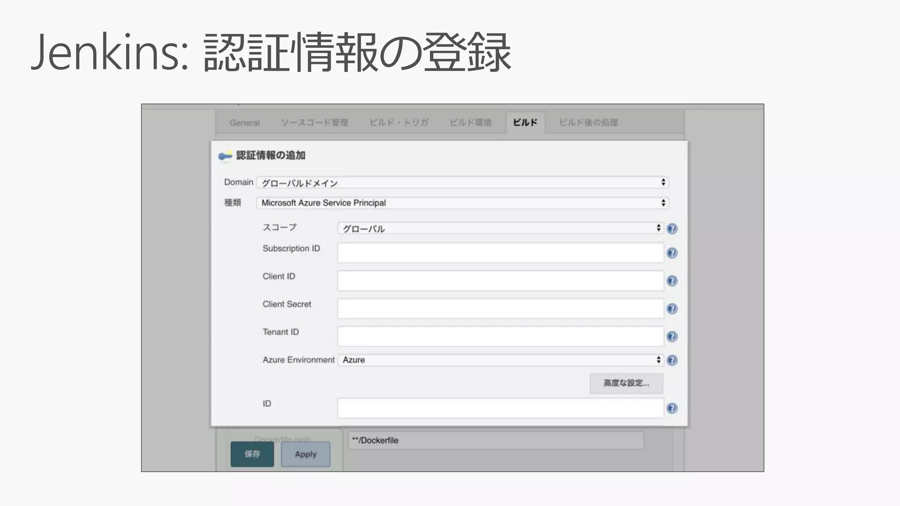
Task: Open the 種類 Microsoft Azure Service Principal dropdown
Action: [x=462, y=203]
